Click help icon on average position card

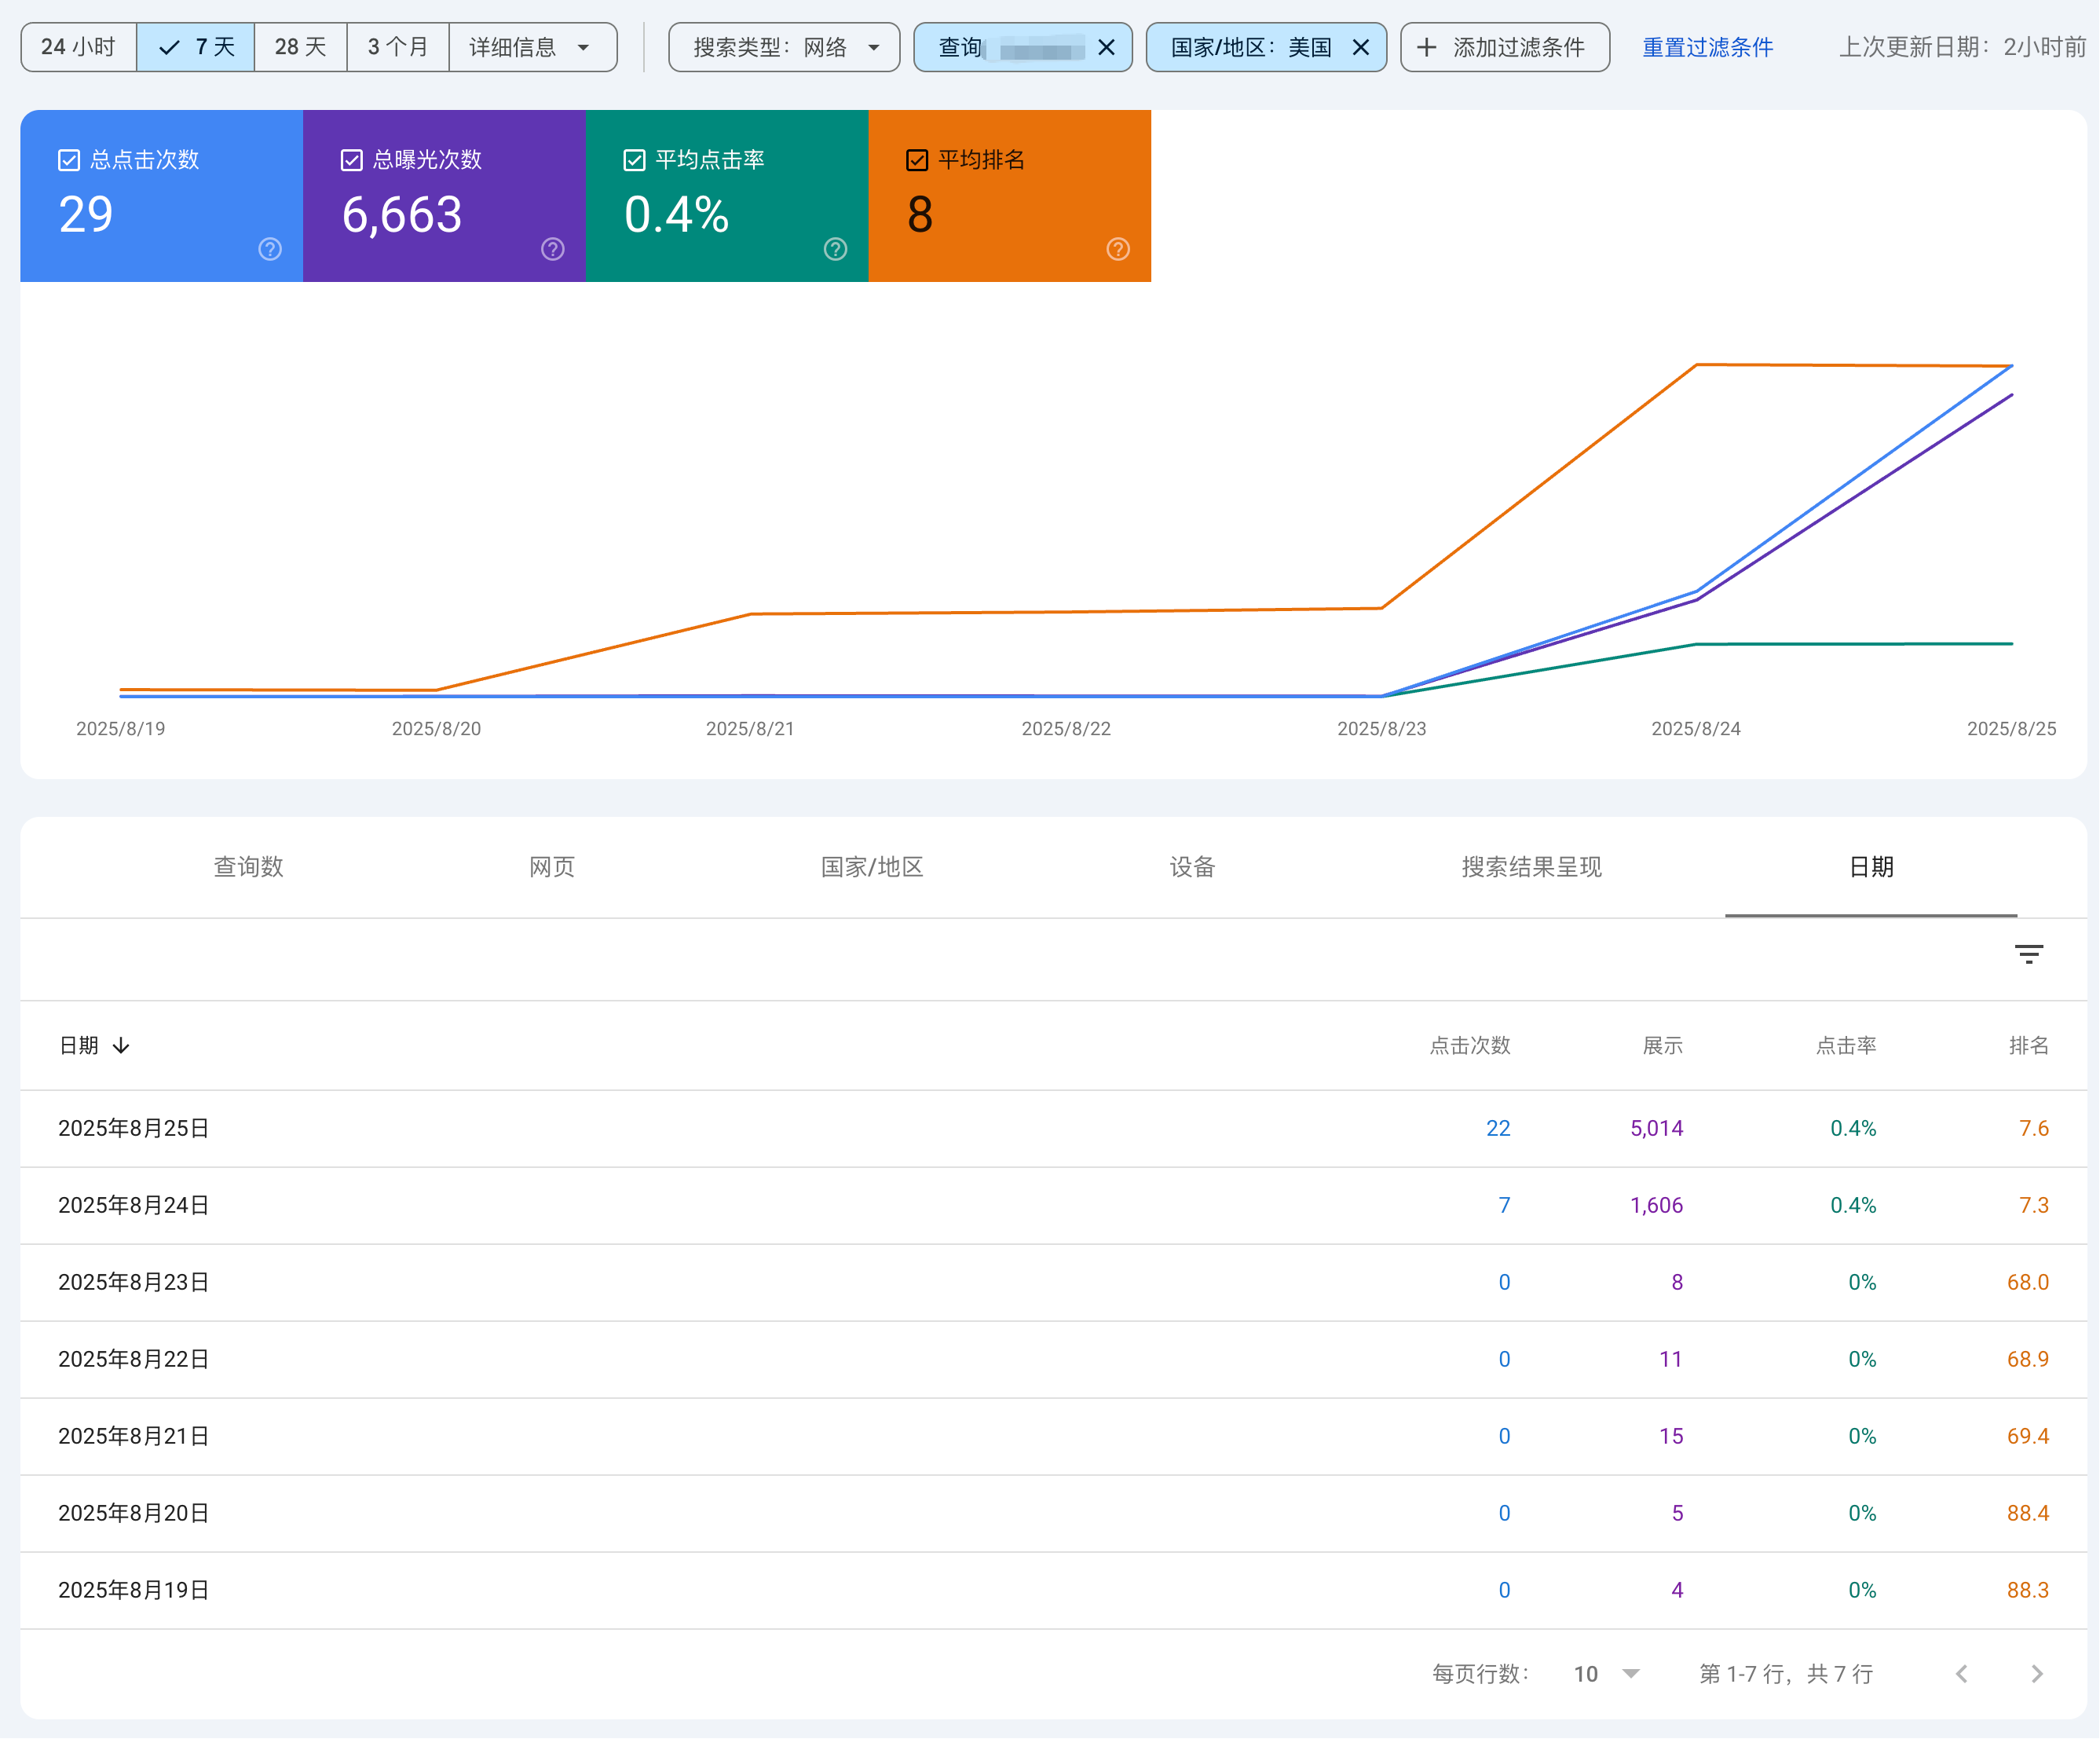[x=1119, y=249]
